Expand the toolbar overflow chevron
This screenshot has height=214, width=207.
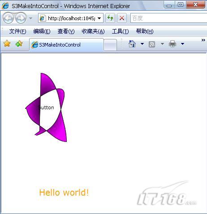(203, 40)
